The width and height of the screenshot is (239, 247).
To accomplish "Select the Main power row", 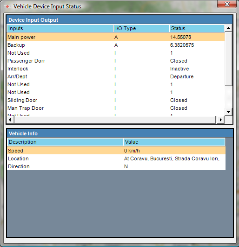I will click(116, 37).
